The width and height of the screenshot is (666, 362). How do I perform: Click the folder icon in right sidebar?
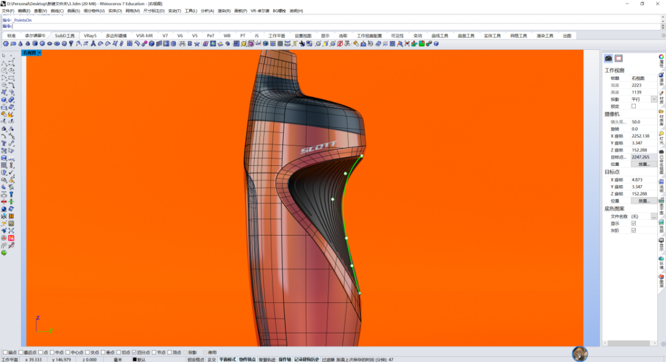tap(661, 112)
